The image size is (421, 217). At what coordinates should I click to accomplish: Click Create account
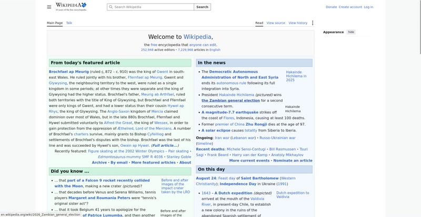[350, 7]
